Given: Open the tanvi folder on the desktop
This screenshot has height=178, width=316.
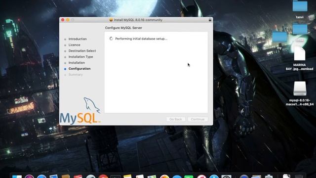Looking at the screenshot, I should 300,6.
